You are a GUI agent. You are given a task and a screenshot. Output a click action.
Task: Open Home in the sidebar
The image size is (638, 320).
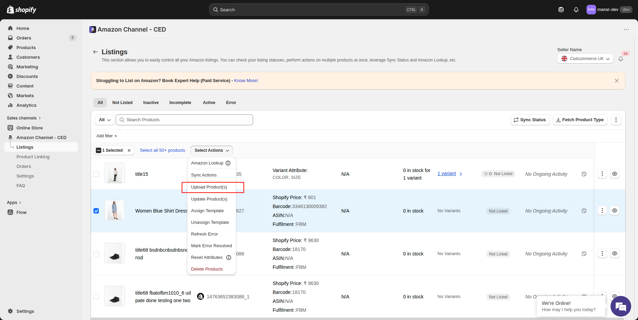click(x=23, y=28)
